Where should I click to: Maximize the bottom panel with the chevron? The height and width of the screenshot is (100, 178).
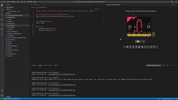(x=173, y=66)
